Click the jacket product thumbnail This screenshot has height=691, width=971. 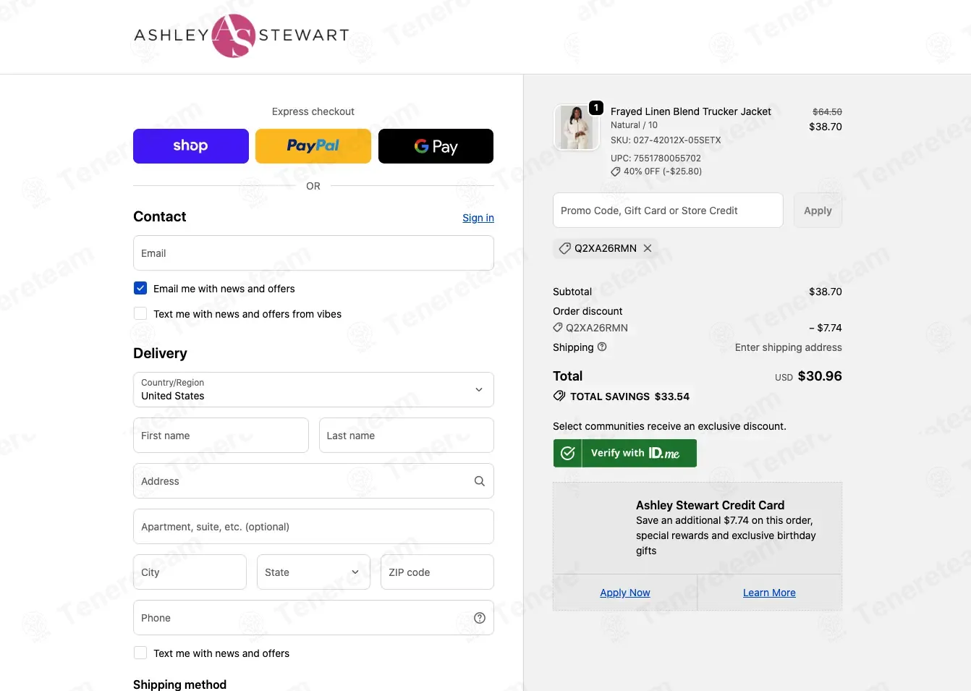[577, 127]
